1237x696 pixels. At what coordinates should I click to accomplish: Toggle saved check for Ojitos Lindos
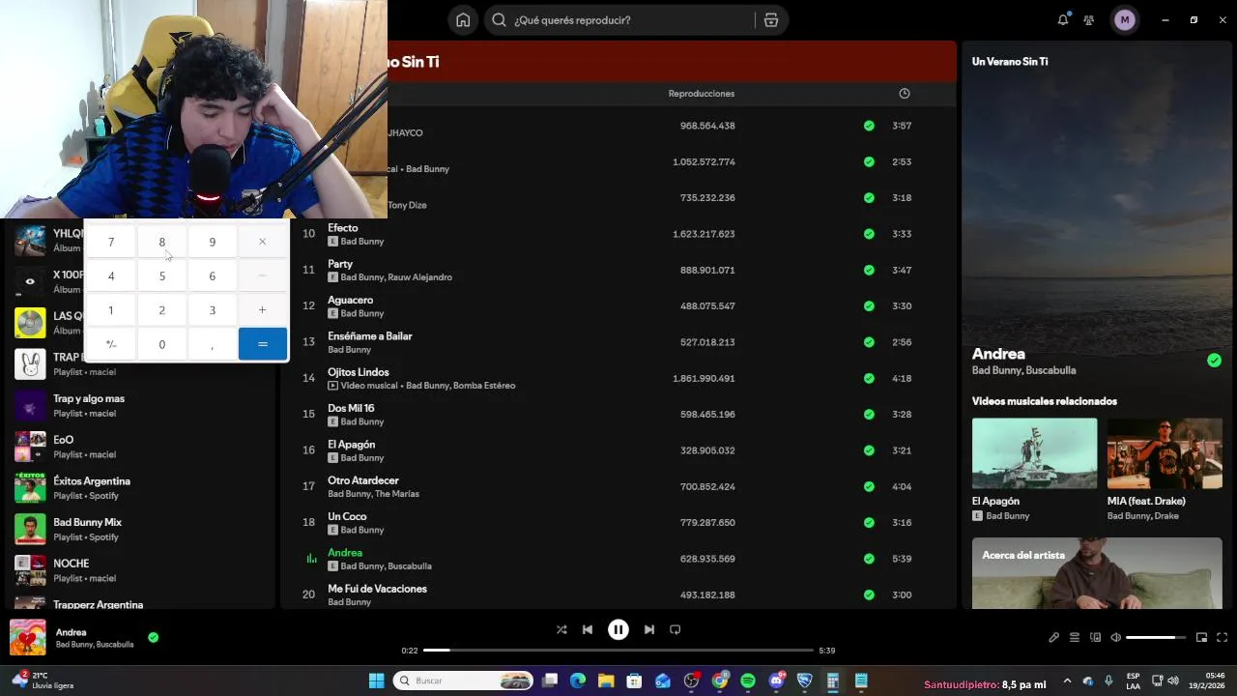[x=869, y=378]
